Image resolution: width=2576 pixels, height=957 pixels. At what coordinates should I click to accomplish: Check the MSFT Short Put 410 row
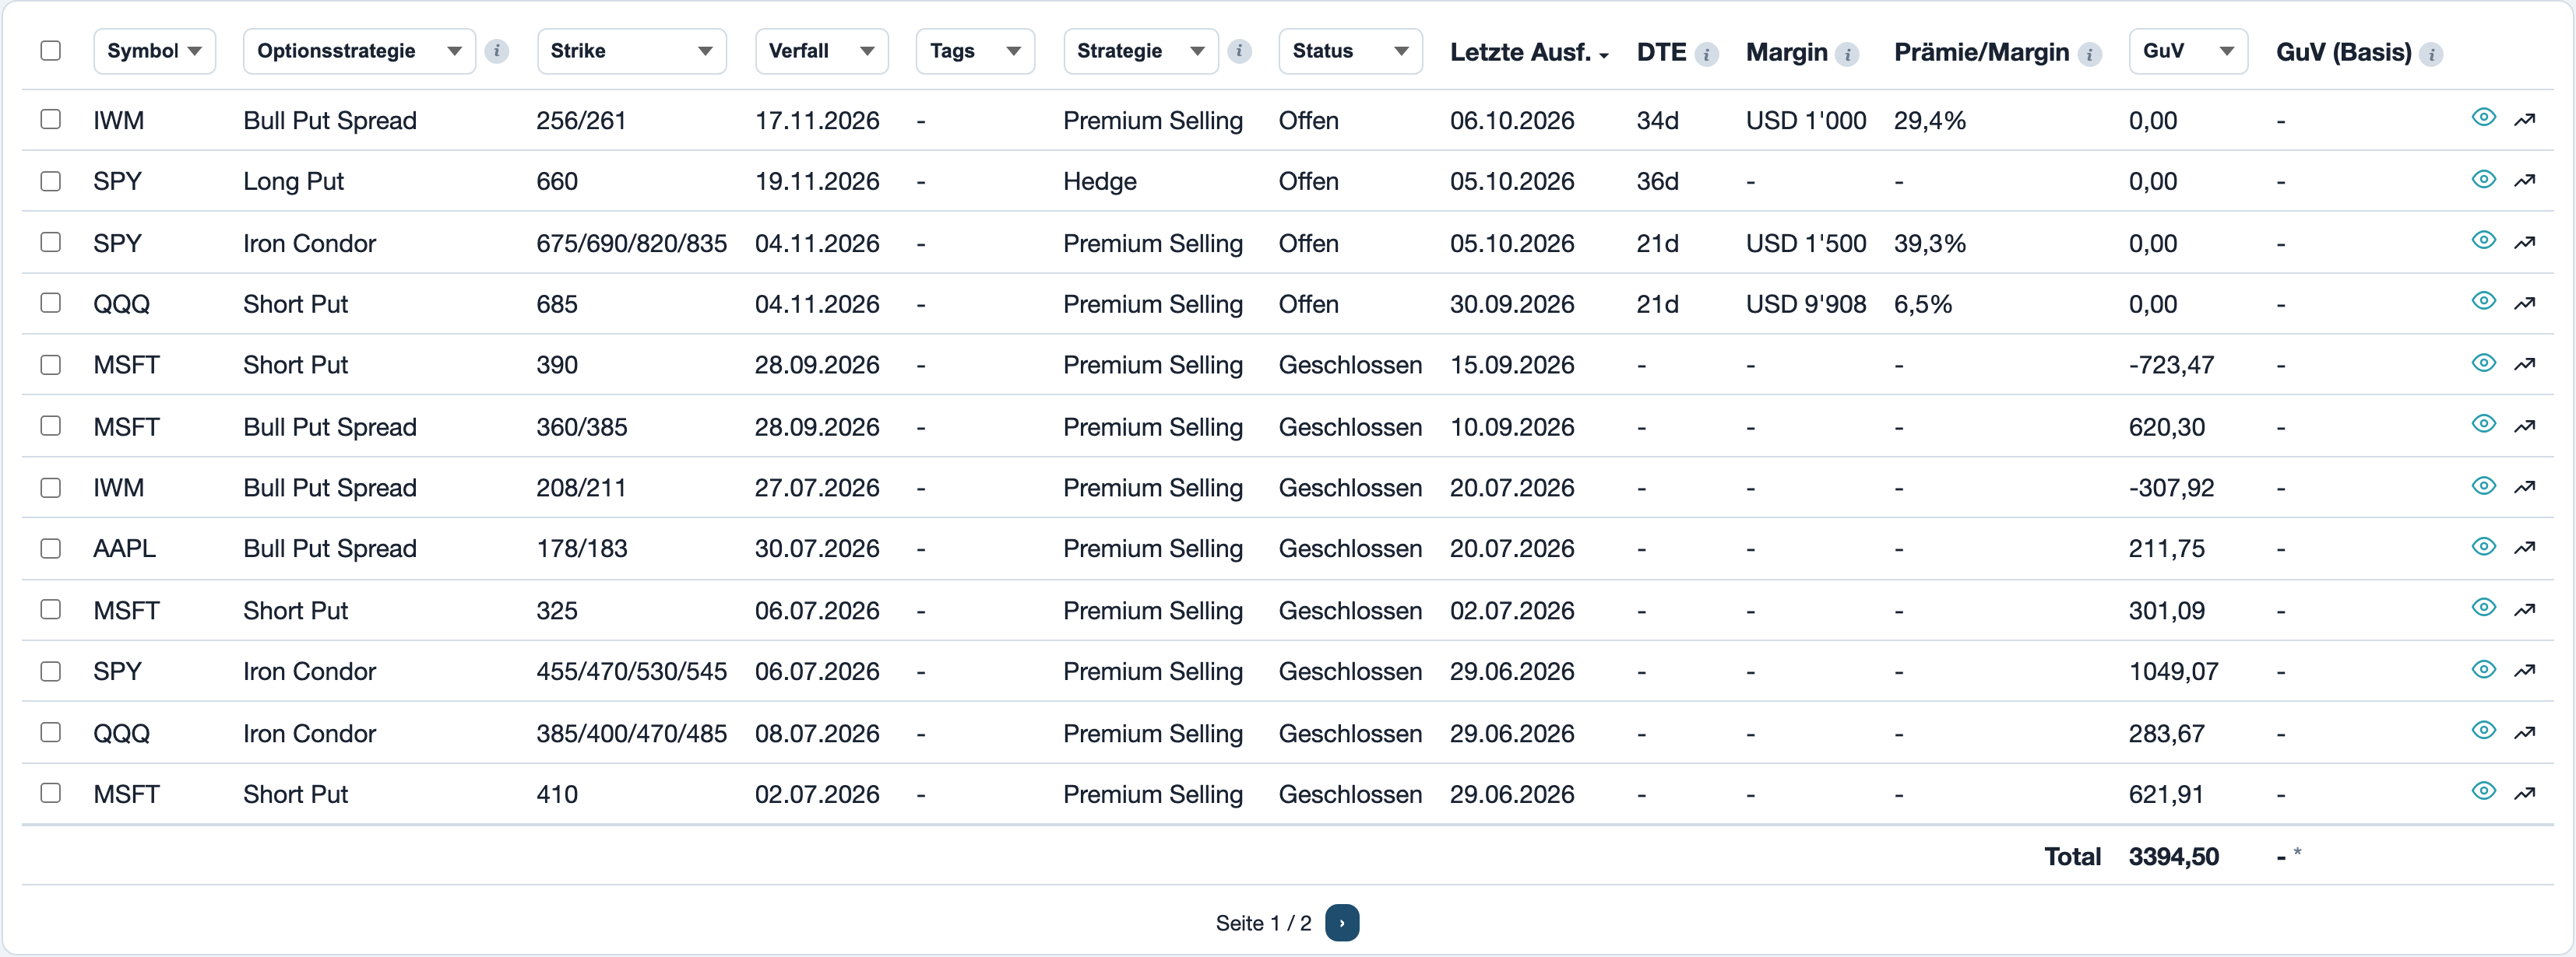(51, 793)
